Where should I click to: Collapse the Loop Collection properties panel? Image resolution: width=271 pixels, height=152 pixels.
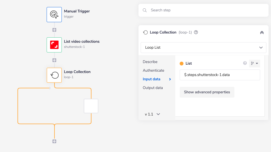pyautogui.click(x=262, y=32)
